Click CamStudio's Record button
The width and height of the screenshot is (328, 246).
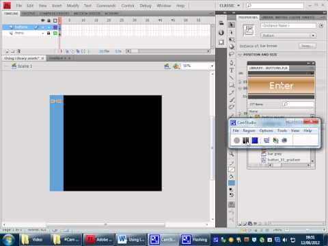[236, 140]
